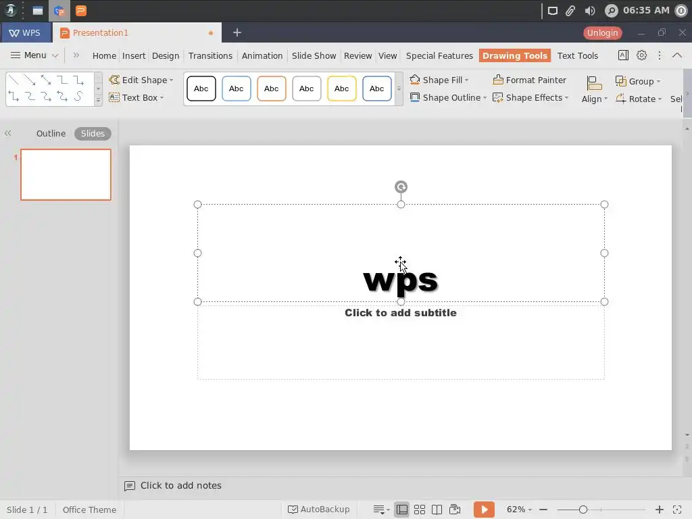Open the Design ribbon tab
Screen dimensions: 692x519
coord(166,55)
